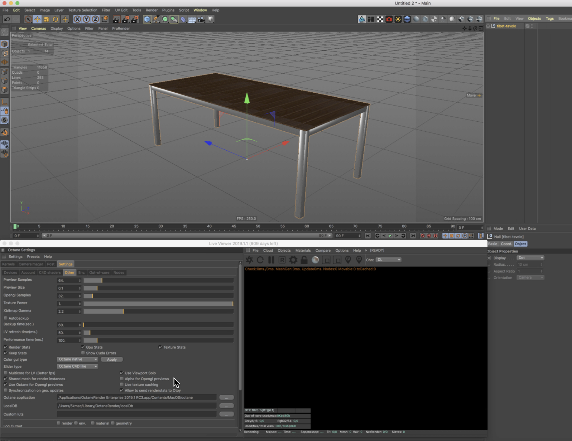Switch to the Devices sub-tab
This screenshot has height=441, width=572.
(x=10, y=273)
